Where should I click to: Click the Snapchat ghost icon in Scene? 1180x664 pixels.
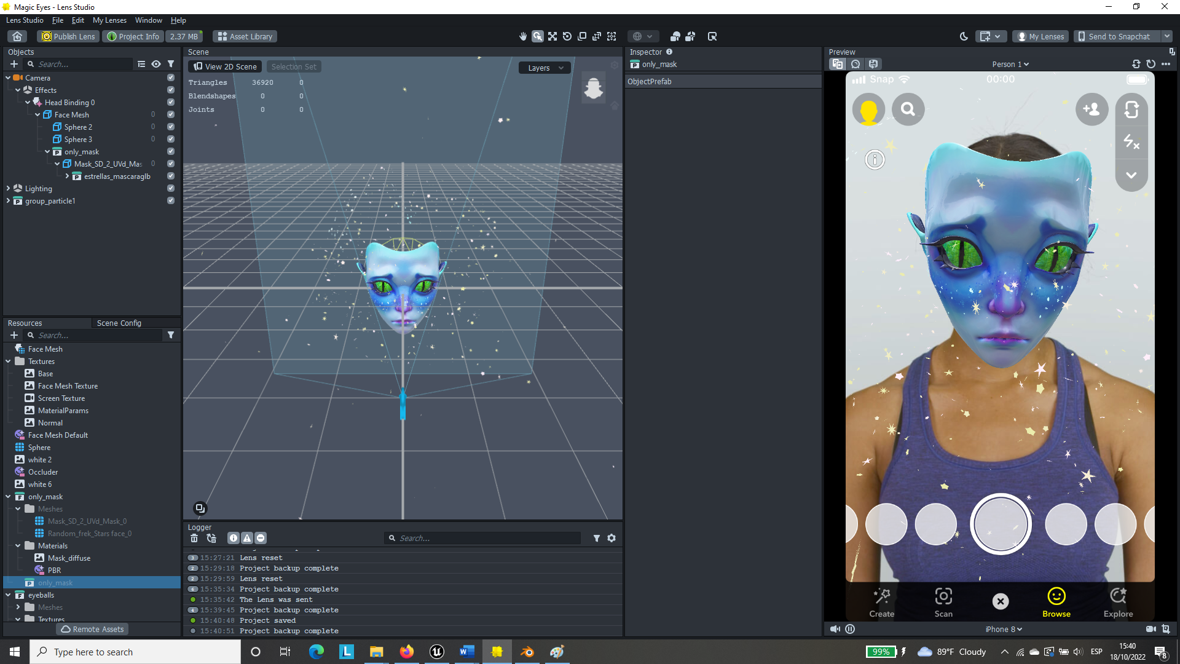(593, 89)
